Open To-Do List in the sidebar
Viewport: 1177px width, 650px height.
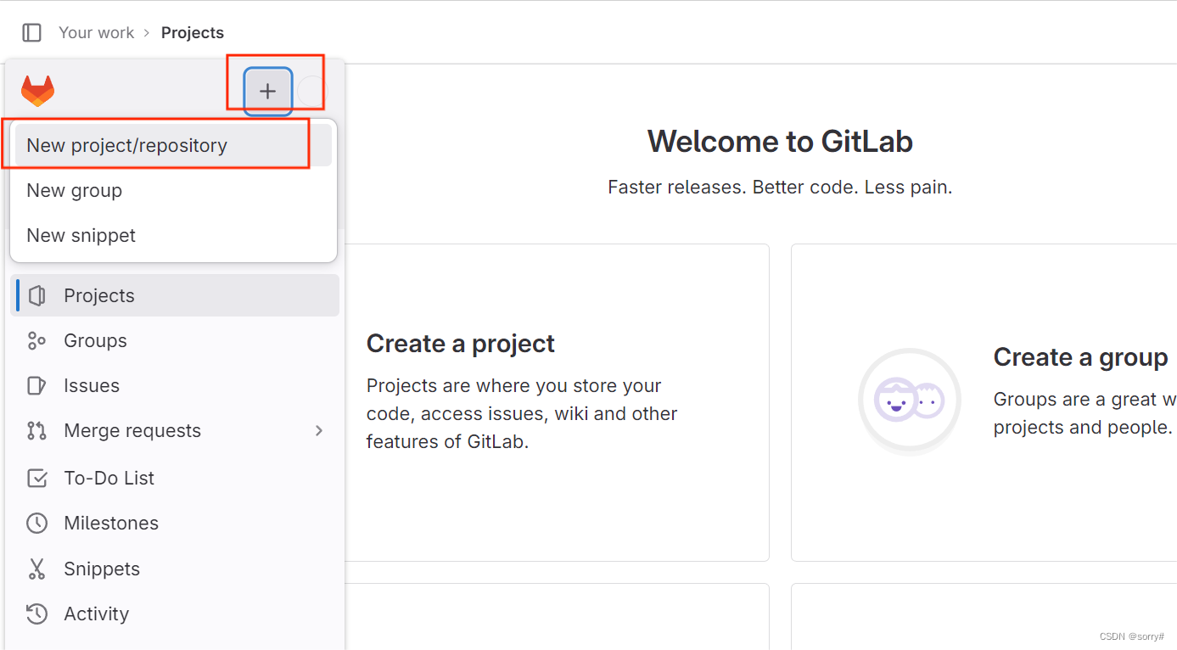(x=175, y=478)
